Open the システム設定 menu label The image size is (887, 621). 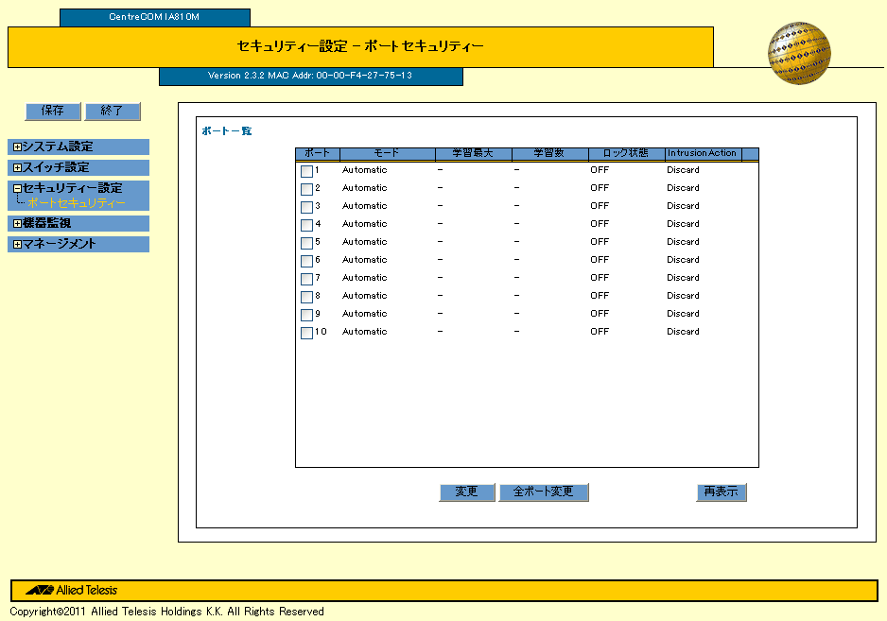click(x=57, y=147)
